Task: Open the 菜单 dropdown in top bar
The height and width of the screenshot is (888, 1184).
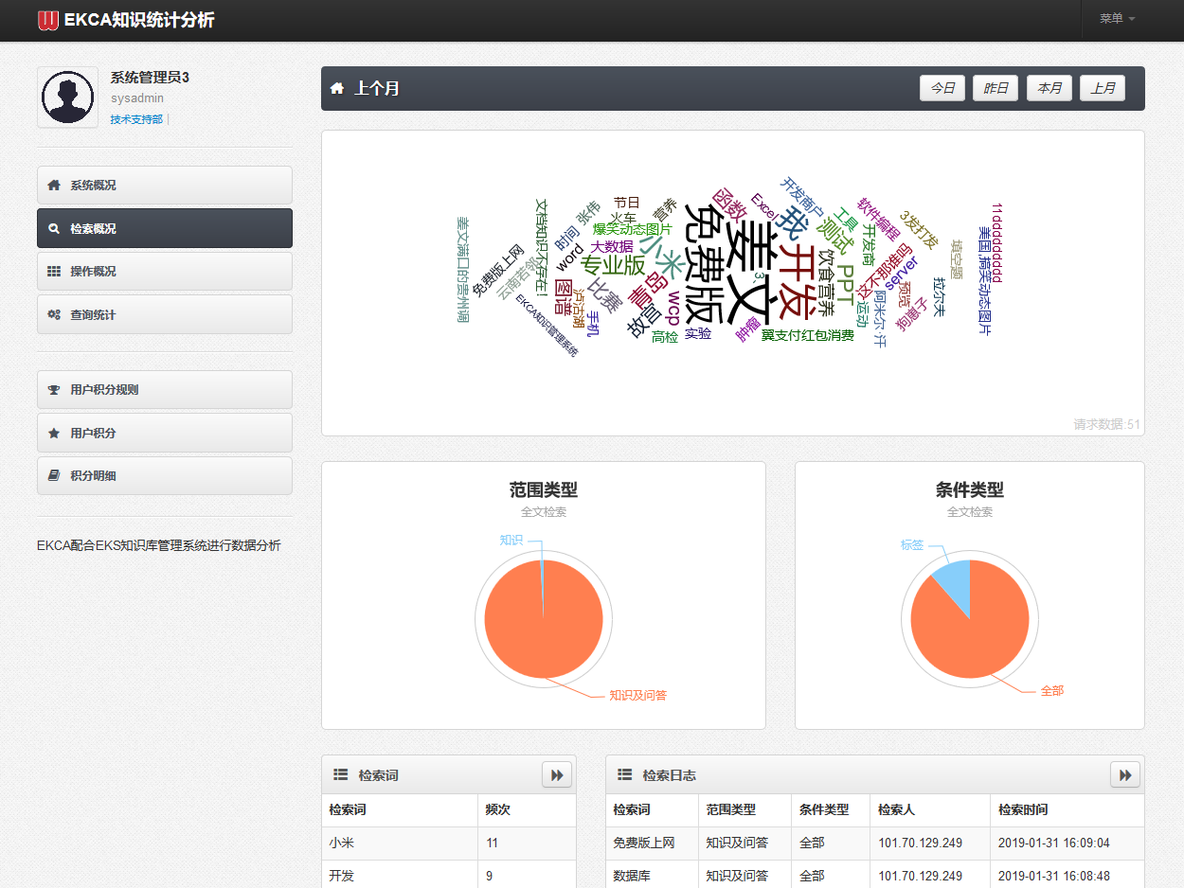Action: [1117, 19]
